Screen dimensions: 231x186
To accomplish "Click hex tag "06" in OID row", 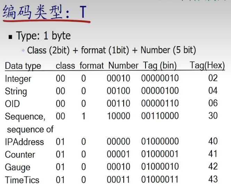I will (x=213, y=103).
